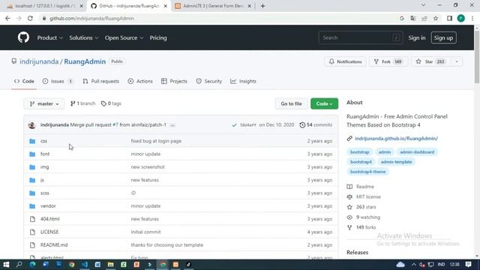
Task: Open the master branch selector
Action: [44, 103]
